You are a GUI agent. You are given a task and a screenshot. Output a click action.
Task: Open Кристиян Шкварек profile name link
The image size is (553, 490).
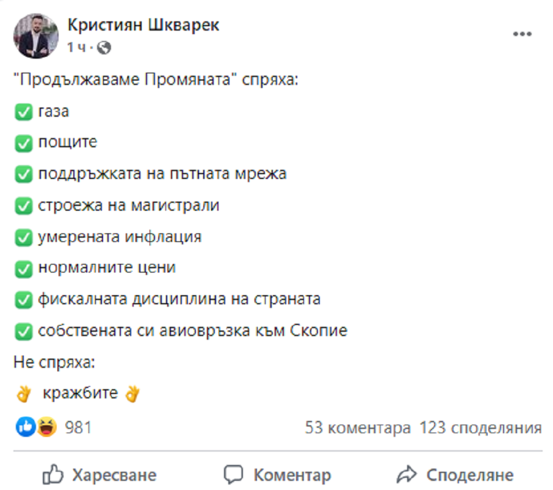[143, 25]
